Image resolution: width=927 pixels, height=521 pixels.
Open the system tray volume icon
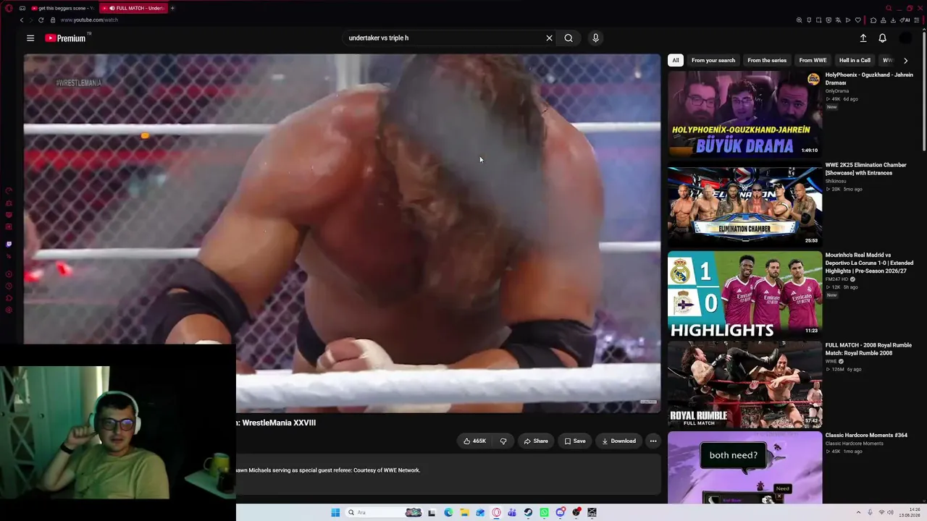[x=892, y=512]
